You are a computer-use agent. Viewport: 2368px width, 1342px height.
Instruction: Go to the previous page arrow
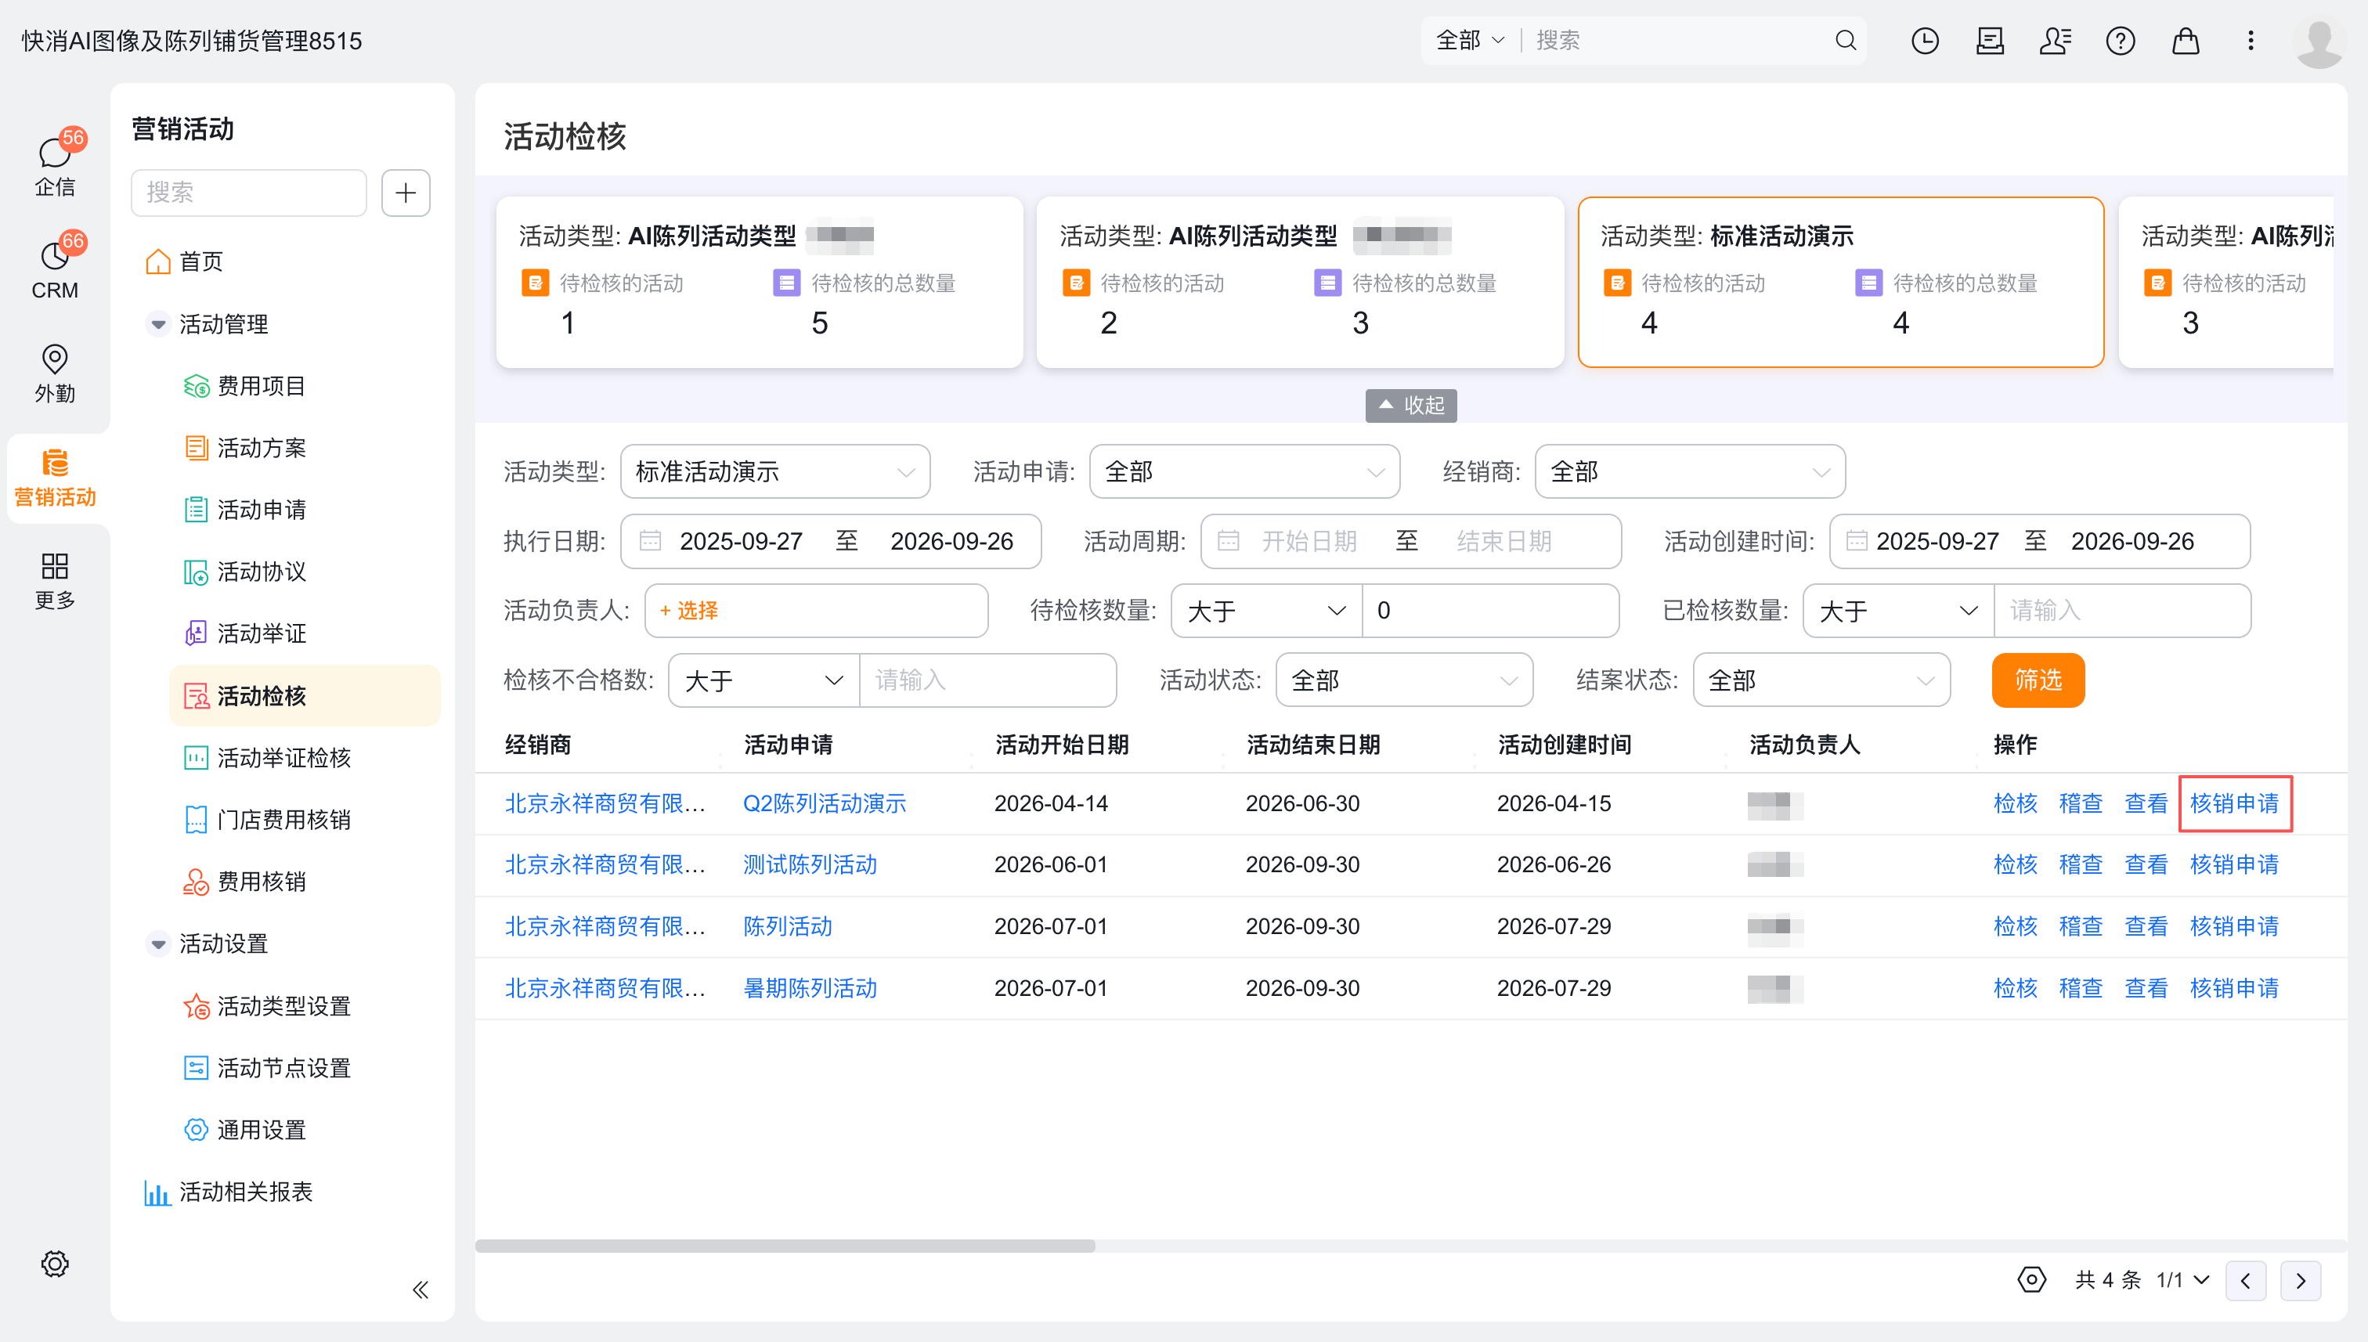point(2245,1279)
